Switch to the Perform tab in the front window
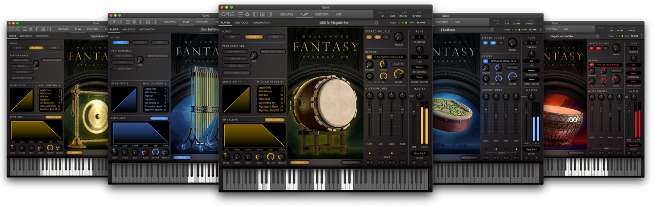Viewport: 653px width, 207px height. (322, 14)
